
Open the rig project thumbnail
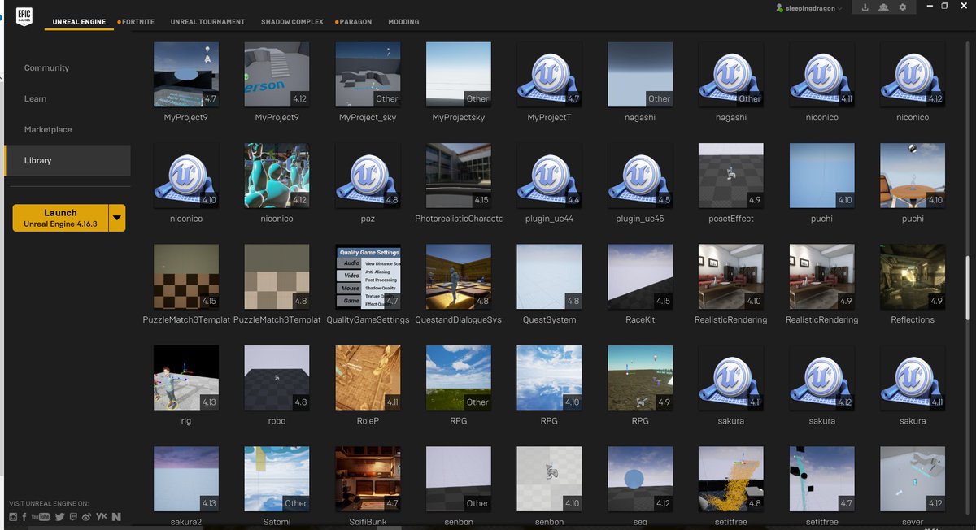tap(186, 378)
